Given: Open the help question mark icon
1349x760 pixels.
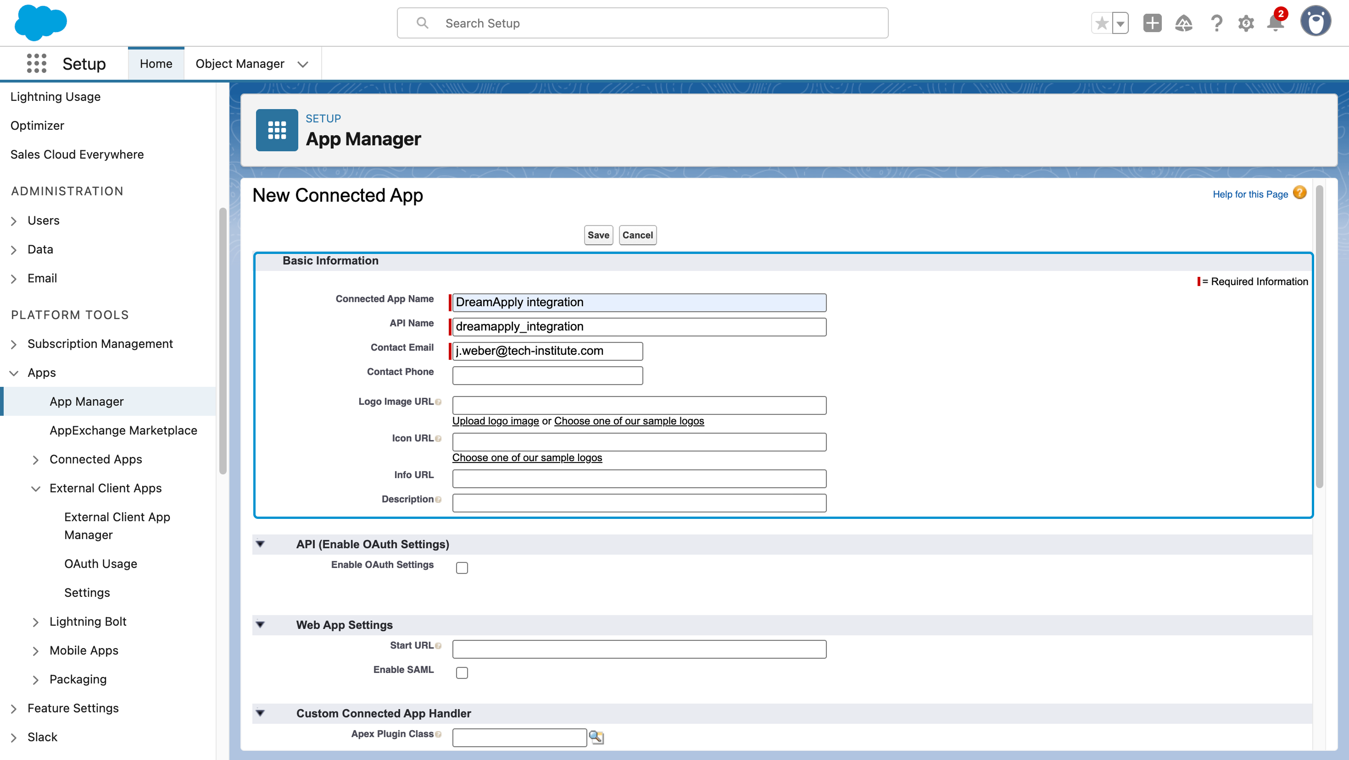Looking at the screenshot, I should (1216, 23).
